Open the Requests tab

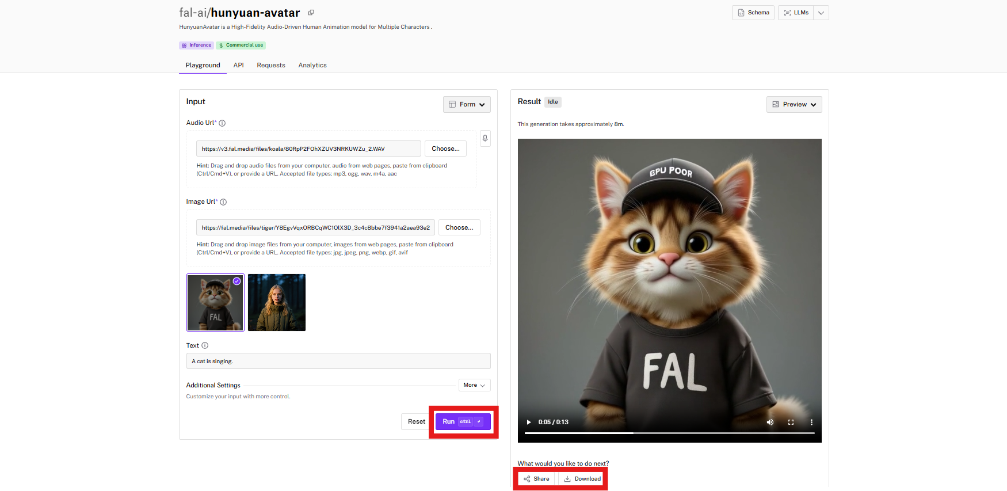tap(271, 65)
